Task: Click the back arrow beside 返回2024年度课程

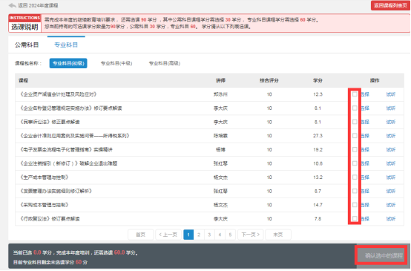Action: point(13,5)
